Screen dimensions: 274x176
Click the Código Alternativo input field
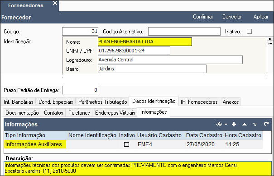tap(184, 32)
